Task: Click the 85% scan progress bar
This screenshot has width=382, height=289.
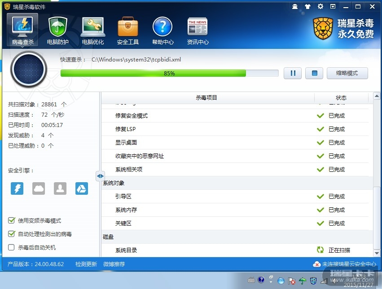Action: click(x=169, y=73)
